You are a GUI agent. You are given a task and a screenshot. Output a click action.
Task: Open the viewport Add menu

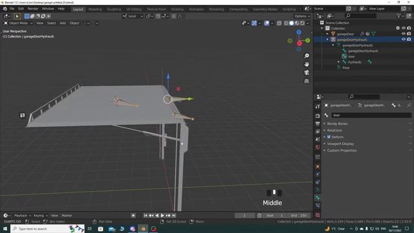coord(63,23)
